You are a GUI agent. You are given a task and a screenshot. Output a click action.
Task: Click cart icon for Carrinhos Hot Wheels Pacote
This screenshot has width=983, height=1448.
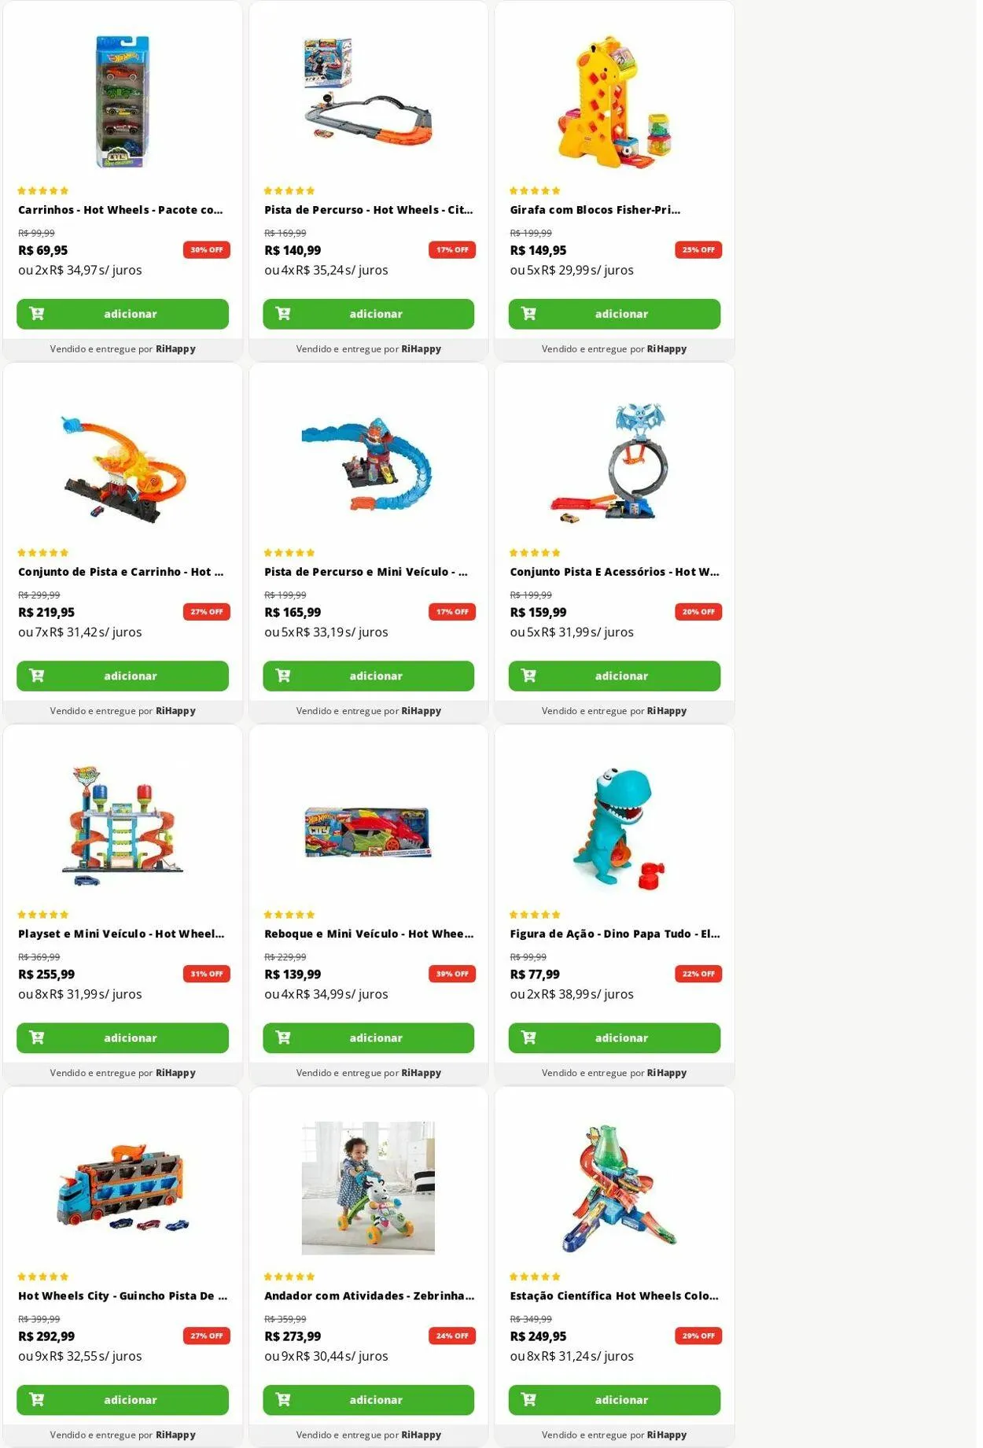pyautogui.click(x=37, y=314)
